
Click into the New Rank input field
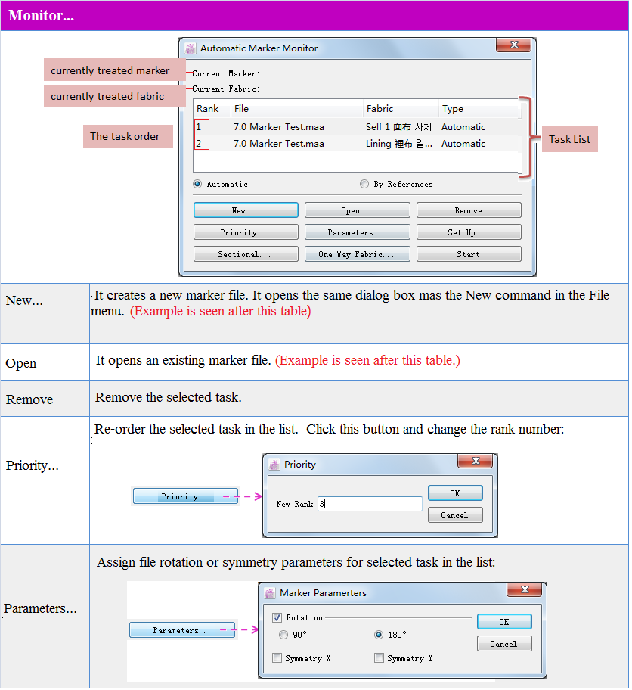coord(369,504)
